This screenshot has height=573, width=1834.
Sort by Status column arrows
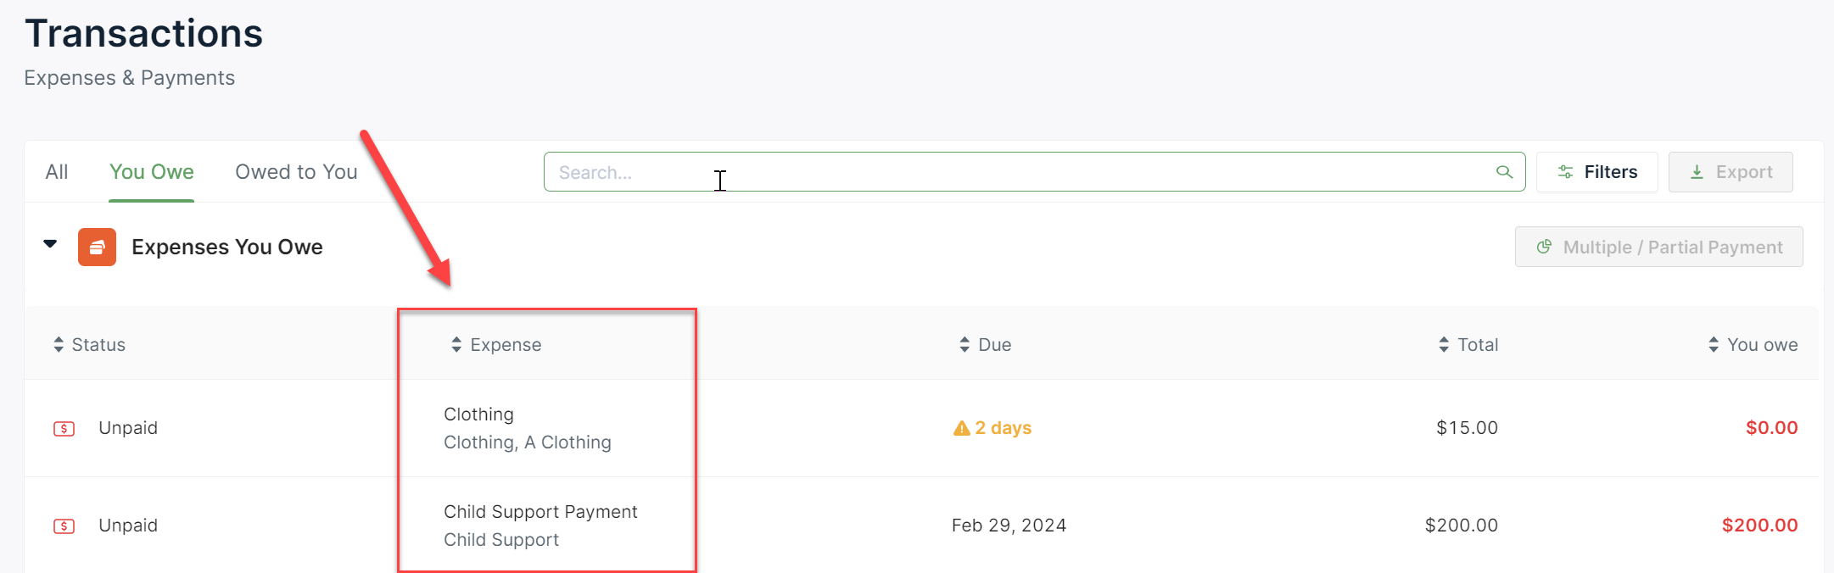point(59,345)
